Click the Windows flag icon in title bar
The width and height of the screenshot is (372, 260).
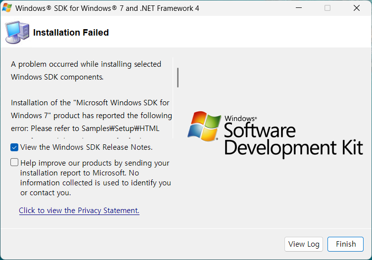pyautogui.click(x=6, y=8)
